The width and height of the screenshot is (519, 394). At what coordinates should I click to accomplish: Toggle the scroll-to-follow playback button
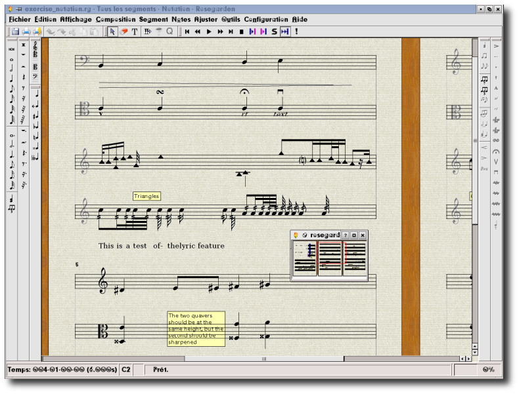pyautogui.click(x=285, y=31)
